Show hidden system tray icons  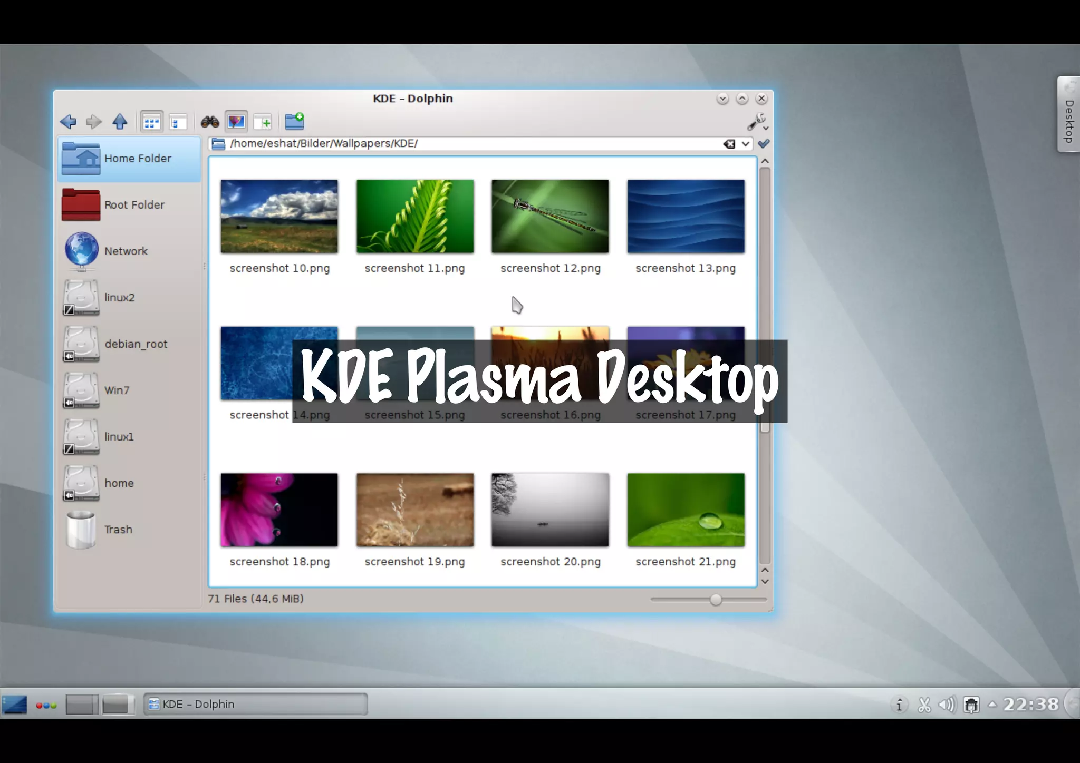click(992, 704)
